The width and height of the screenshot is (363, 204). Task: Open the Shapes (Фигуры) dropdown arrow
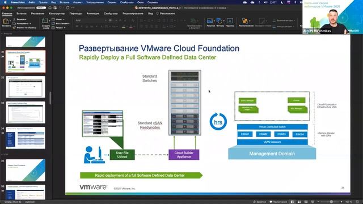tap(223, 21)
